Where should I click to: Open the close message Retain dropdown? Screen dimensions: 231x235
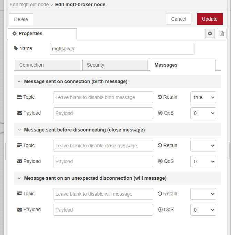click(203, 146)
